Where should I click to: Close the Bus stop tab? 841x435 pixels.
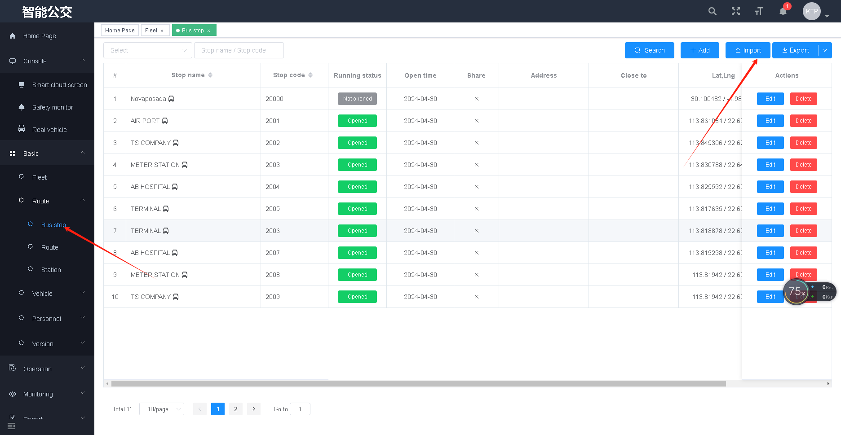[x=208, y=31]
